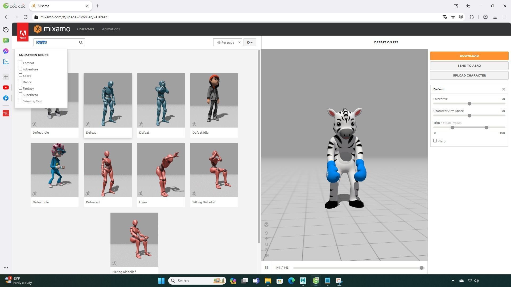This screenshot has height=287, width=511.
Task: Click the animation timeline scrubber knob
Action: tap(422, 268)
